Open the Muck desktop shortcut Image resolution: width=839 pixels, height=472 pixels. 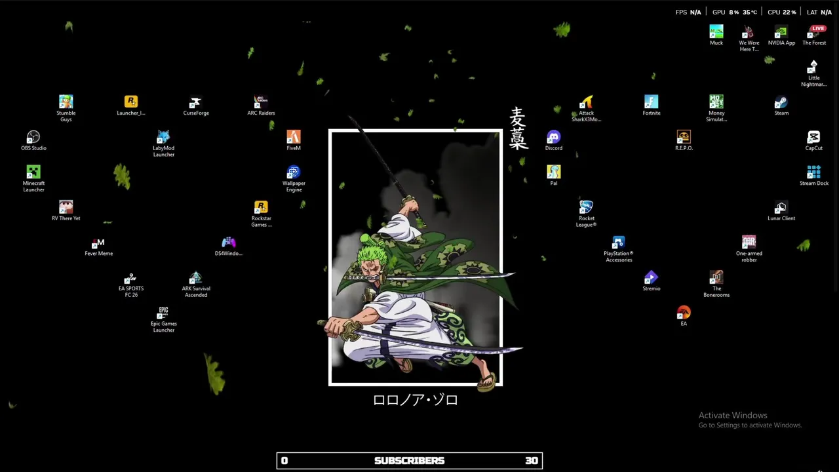tap(716, 35)
